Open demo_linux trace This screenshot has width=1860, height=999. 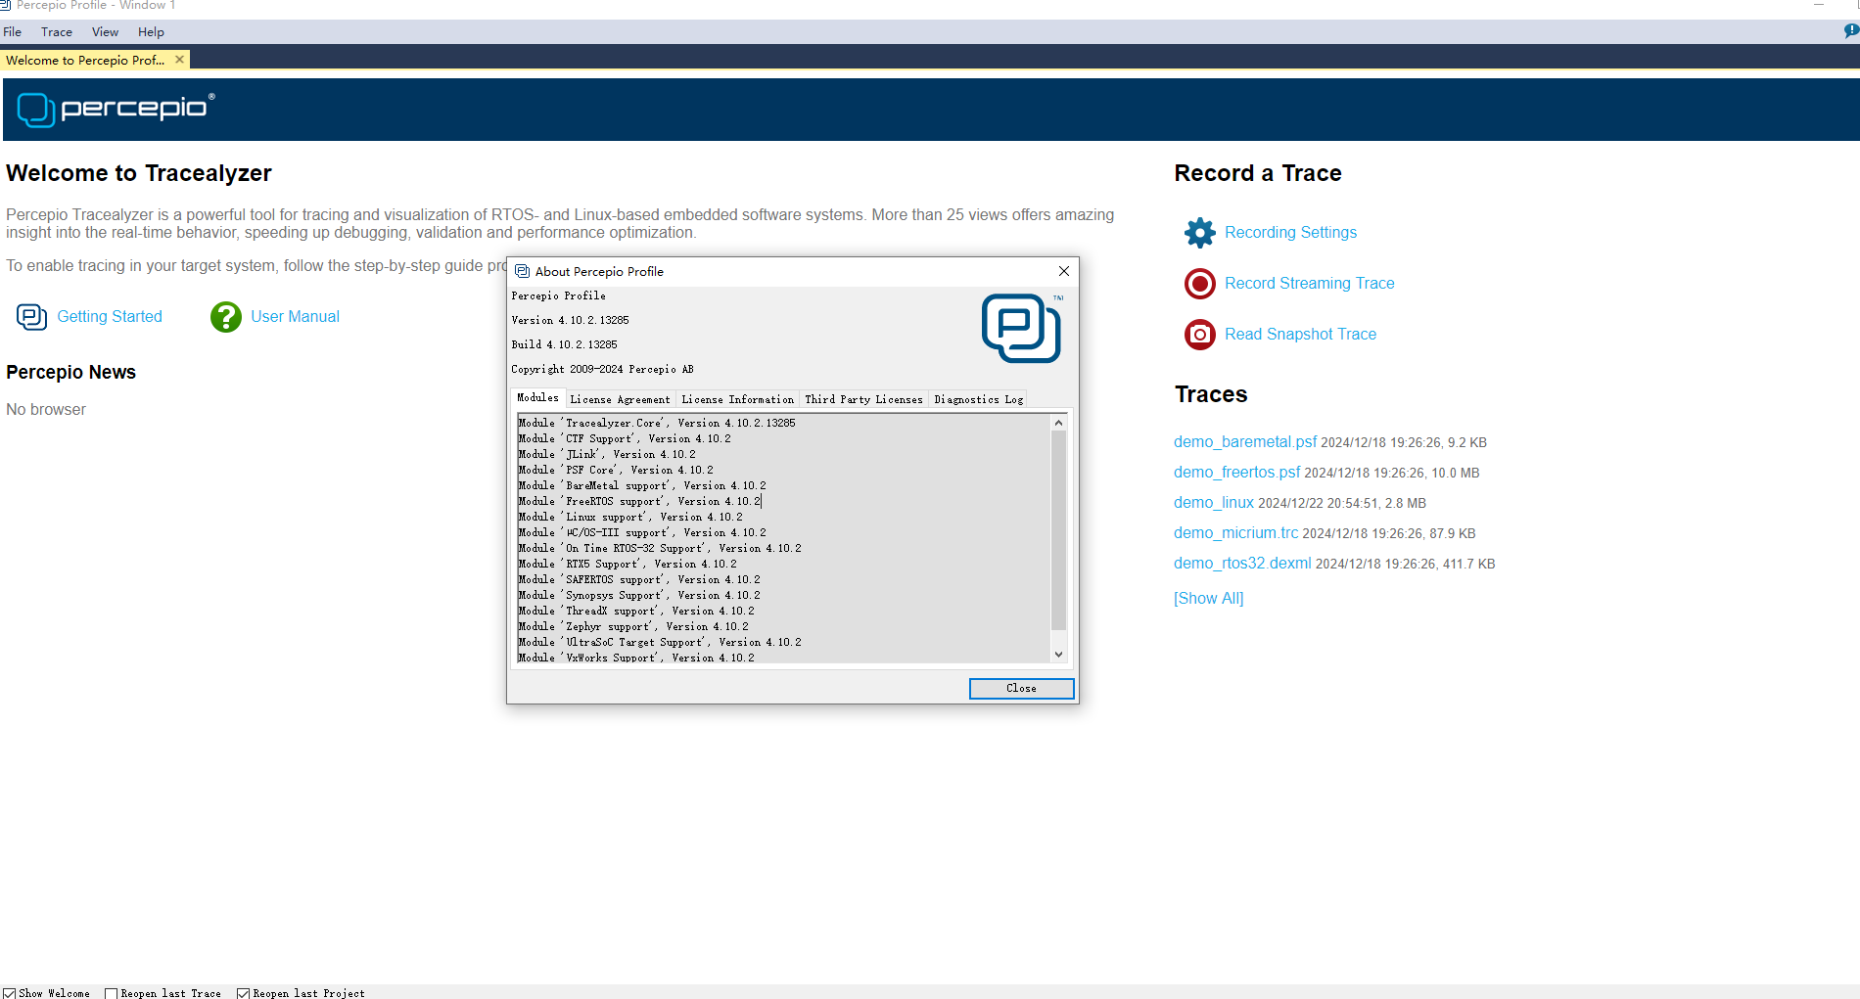coord(1214,503)
